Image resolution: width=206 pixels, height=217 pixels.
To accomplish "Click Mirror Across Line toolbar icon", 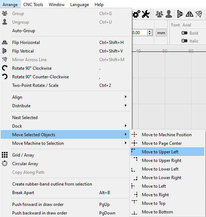I will (x=199, y=14).
